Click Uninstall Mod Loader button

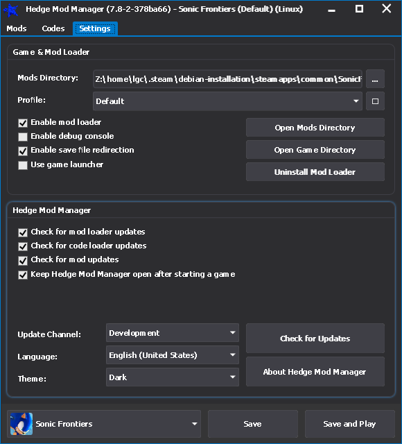[315, 171]
